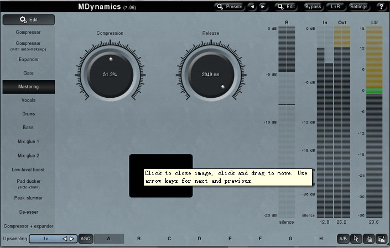Click the R gain reduction meter

coord(287,122)
